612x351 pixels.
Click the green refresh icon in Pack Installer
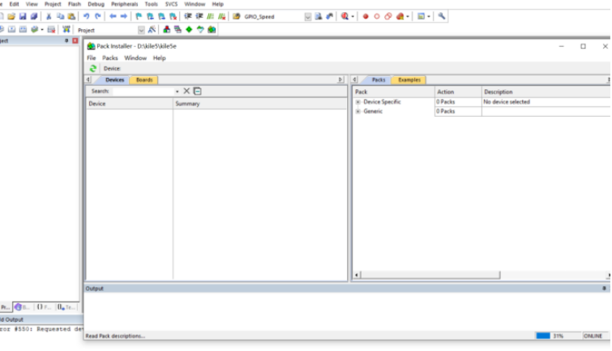click(93, 69)
